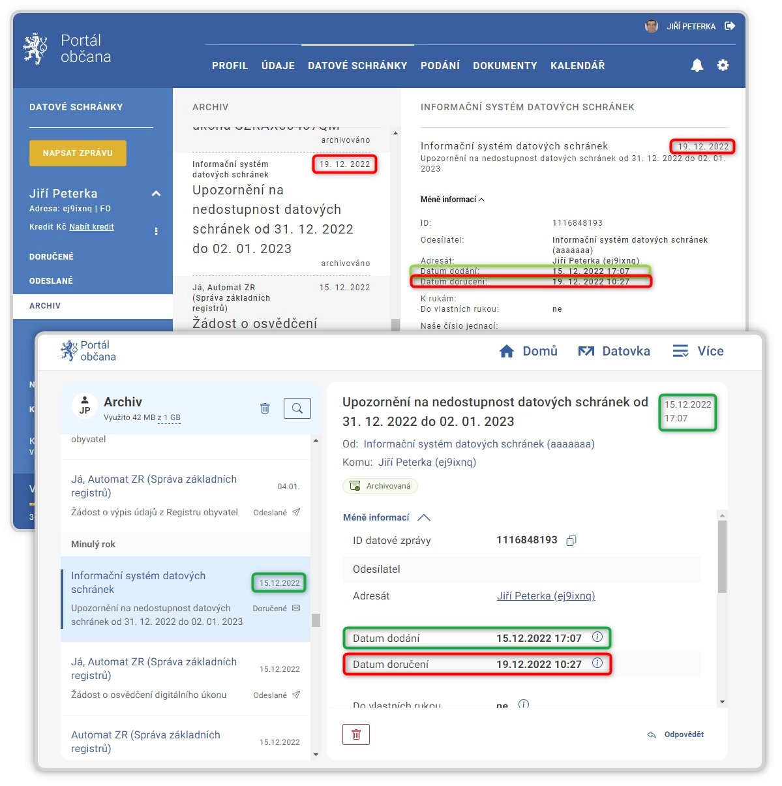
Task: Click up arrow of new archive list scrollbar
Action: coord(316,441)
